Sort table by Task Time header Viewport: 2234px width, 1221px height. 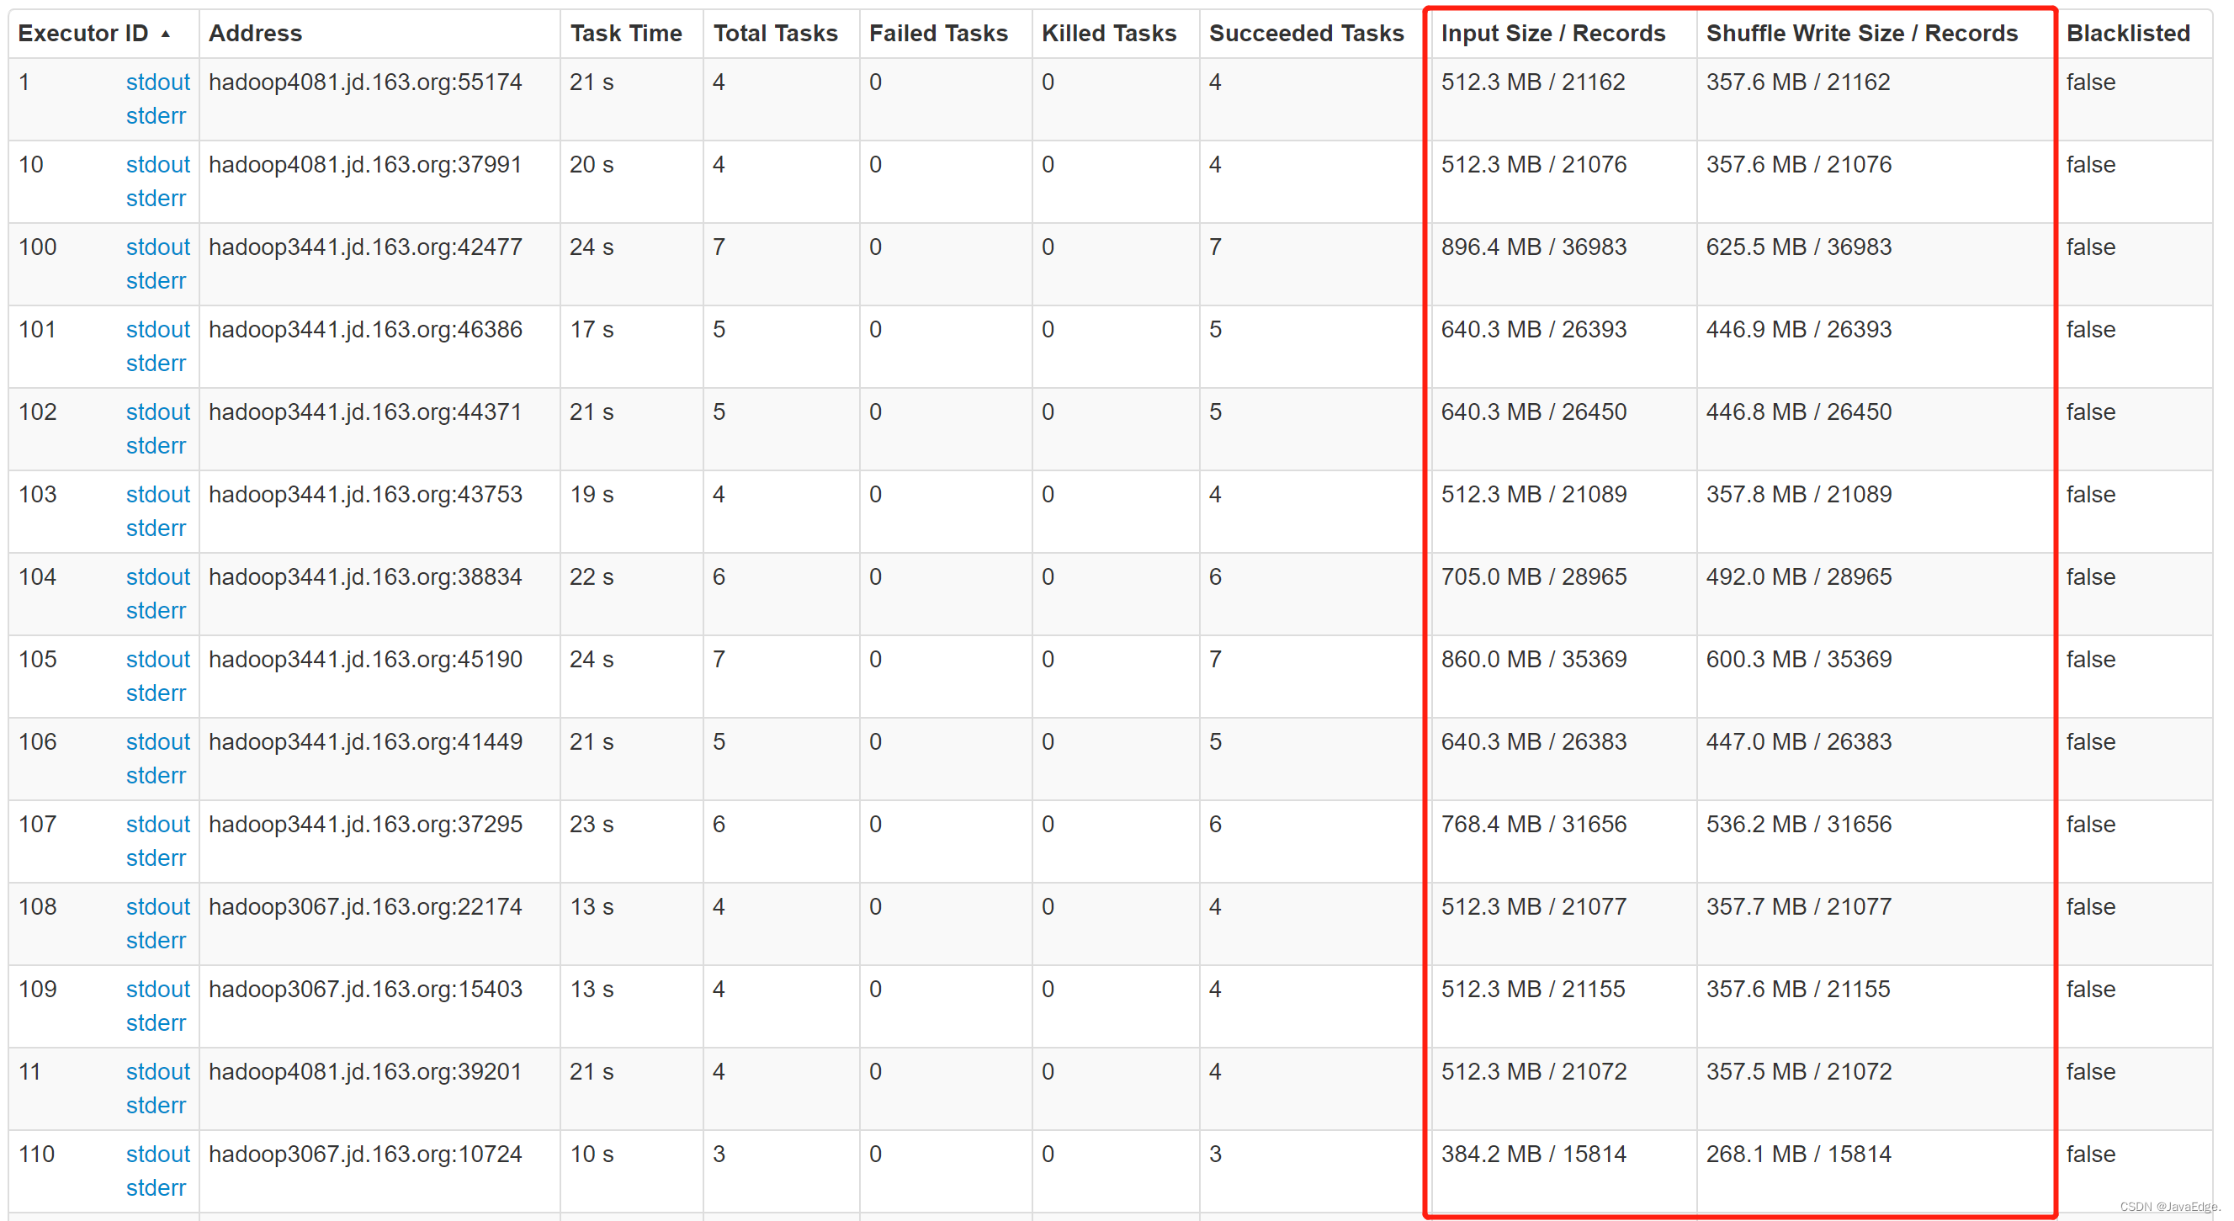point(625,34)
